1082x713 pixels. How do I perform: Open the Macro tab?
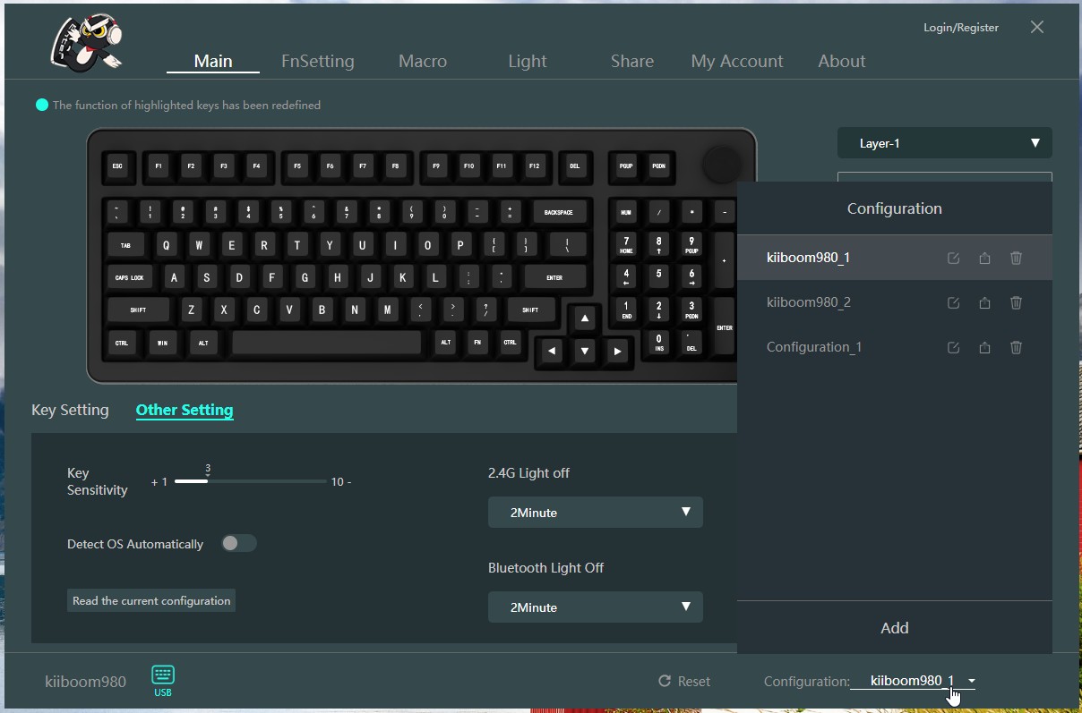(423, 61)
